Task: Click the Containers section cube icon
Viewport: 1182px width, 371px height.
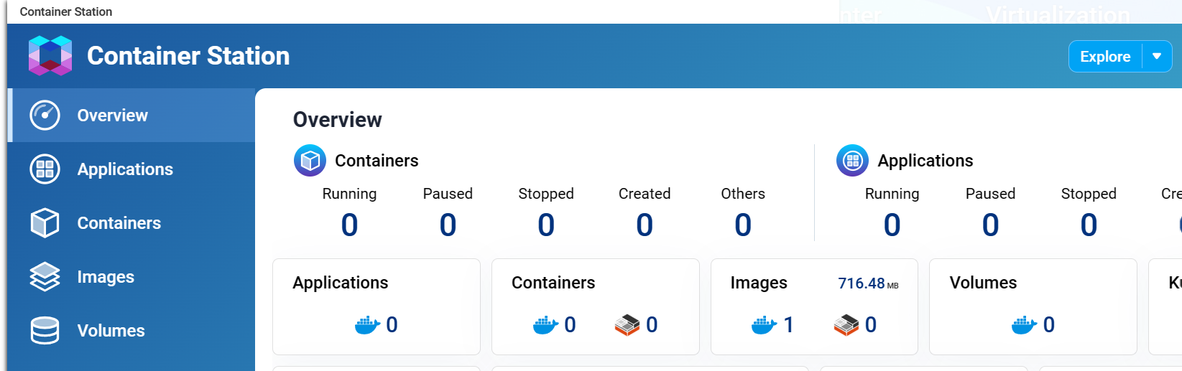Action: (310, 161)
